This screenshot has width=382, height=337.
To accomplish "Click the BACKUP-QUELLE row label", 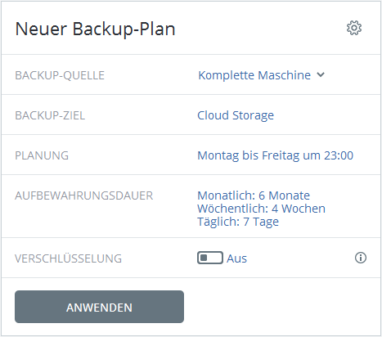I will click(x=60, y=75).
